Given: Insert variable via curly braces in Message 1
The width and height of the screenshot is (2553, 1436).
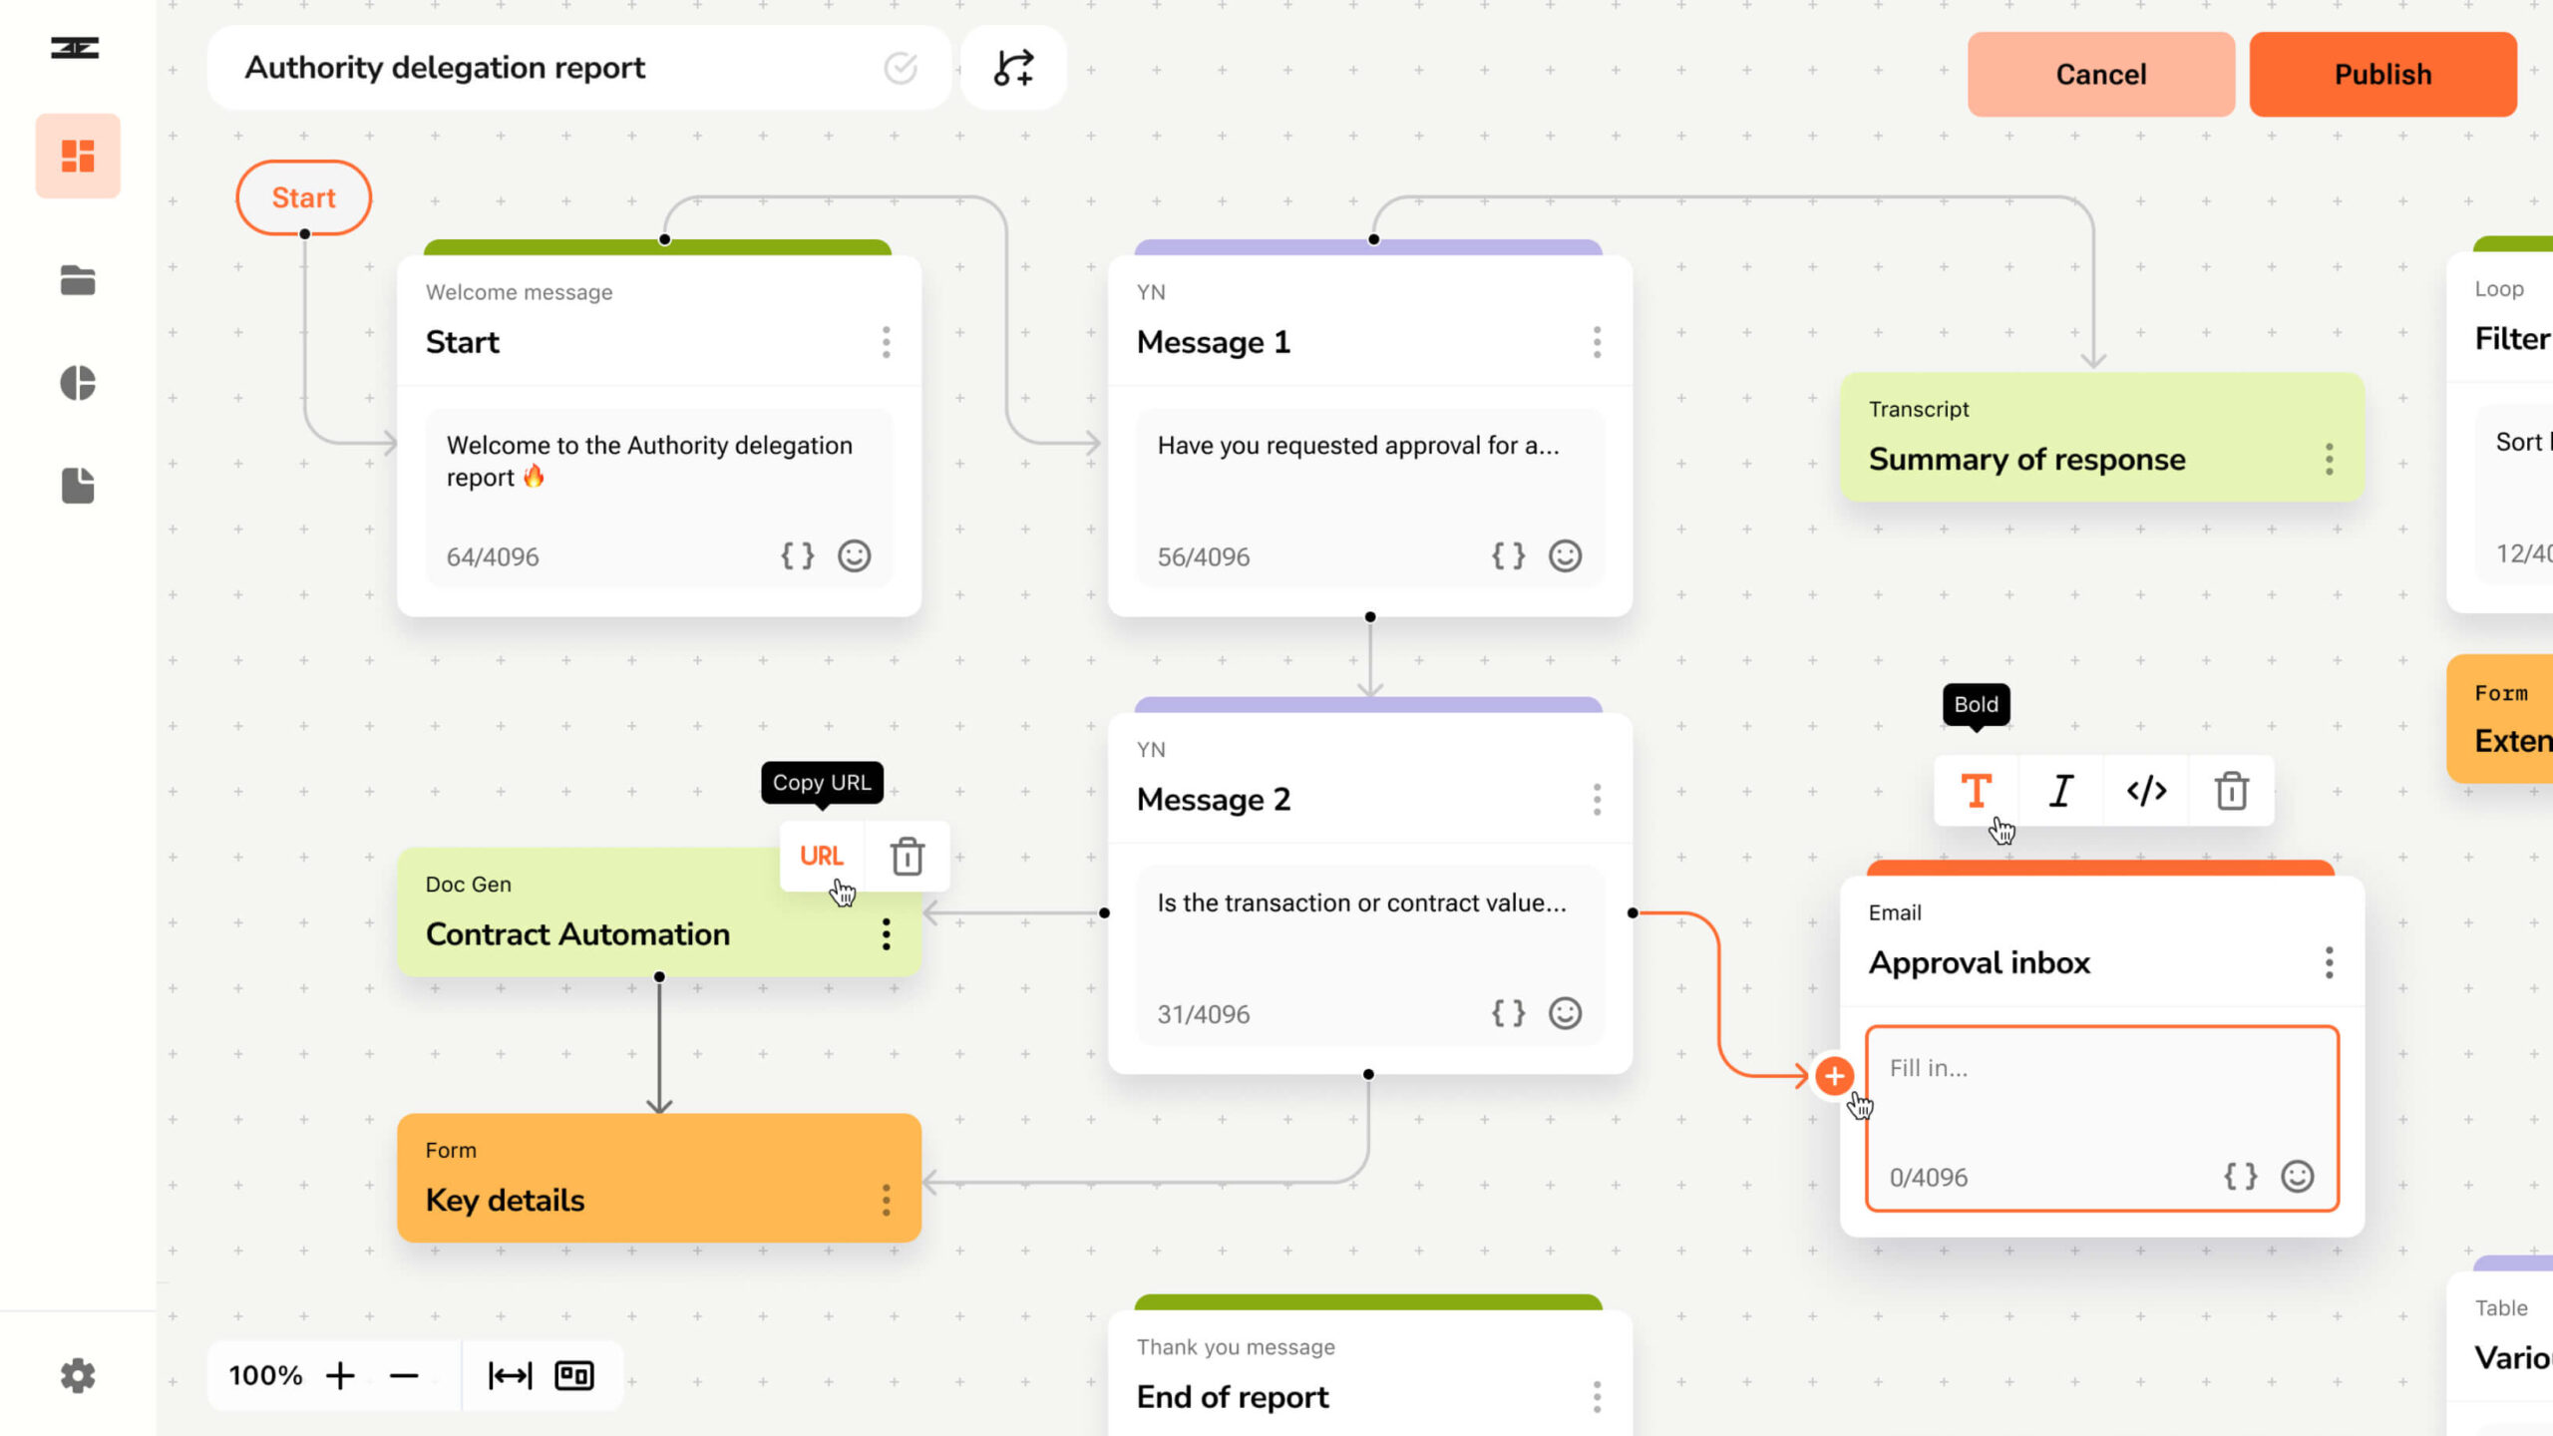Looking at the screenshot, I should click(x=1508, y=556).
